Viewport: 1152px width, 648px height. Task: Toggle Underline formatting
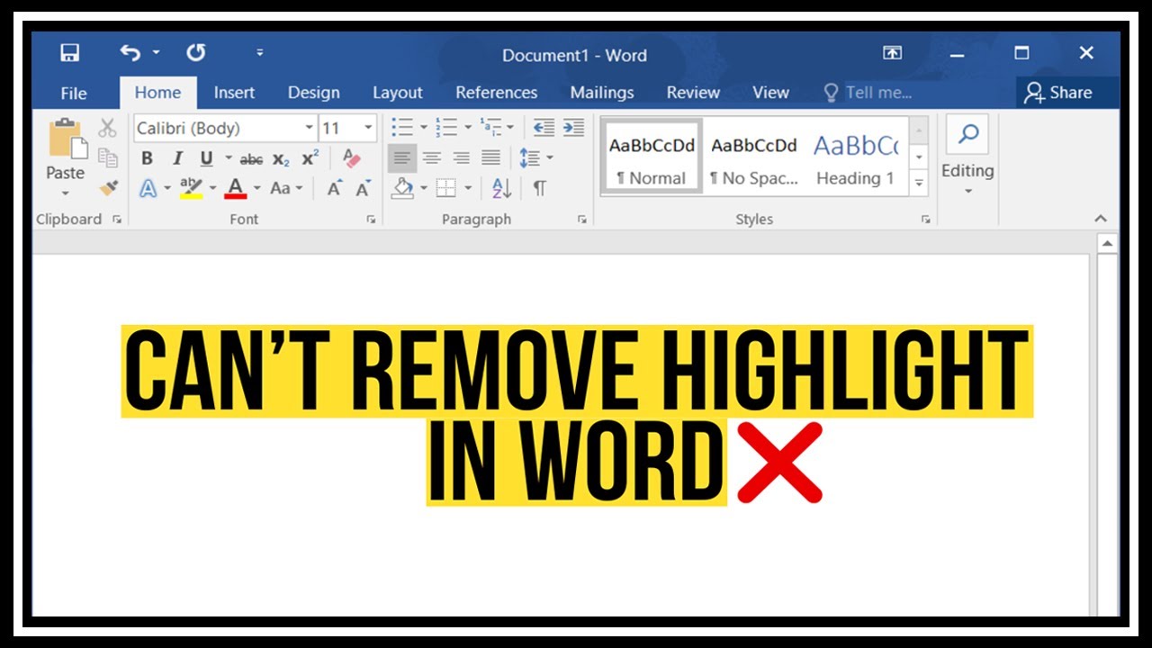[x=207, y=158]
